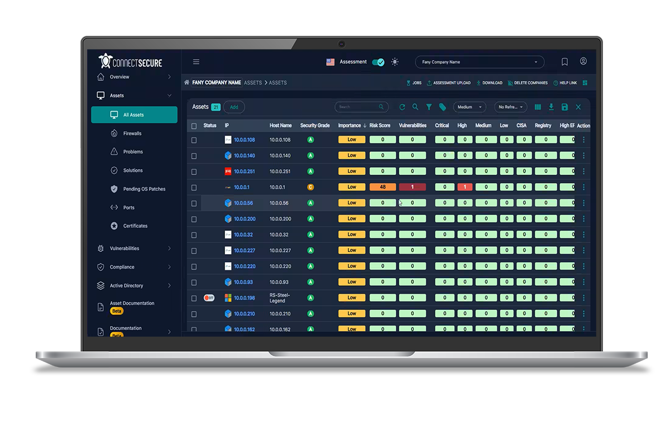The height and width of the screenshot is (425, 670).
Task: Click the ConnectSecure logo
Action: 131,61
